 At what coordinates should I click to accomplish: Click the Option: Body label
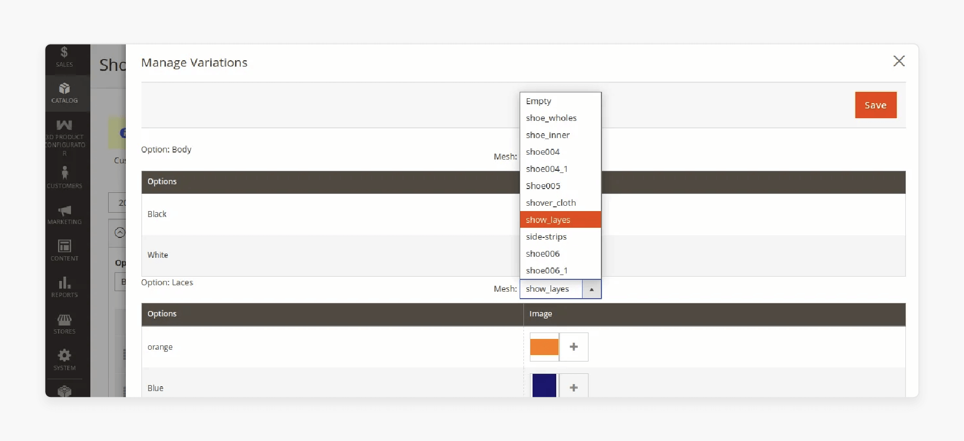pos(166,149)
